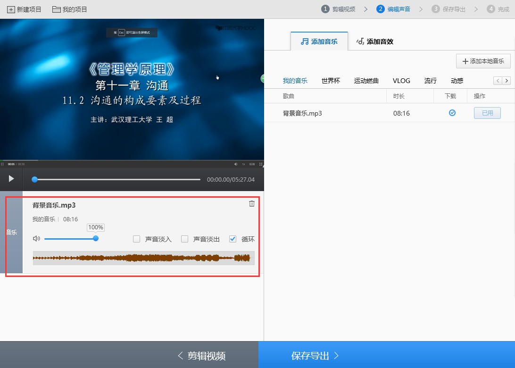The width and height of the screenshot is (515, 368).
Task: Click the 操作 column header
Action: coord(480,96)
